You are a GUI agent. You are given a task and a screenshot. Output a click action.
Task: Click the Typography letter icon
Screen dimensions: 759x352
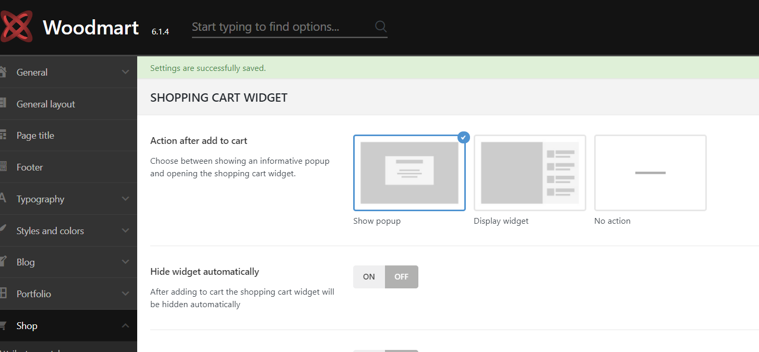pyautogui.click(x=3, y=199)
